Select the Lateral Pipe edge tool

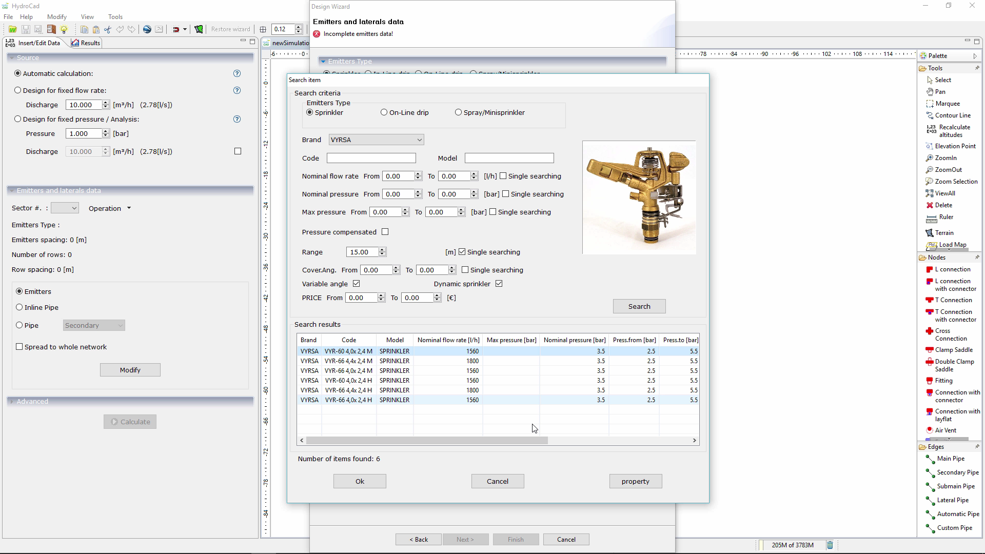pyautogui.click(x=952, y=500)
